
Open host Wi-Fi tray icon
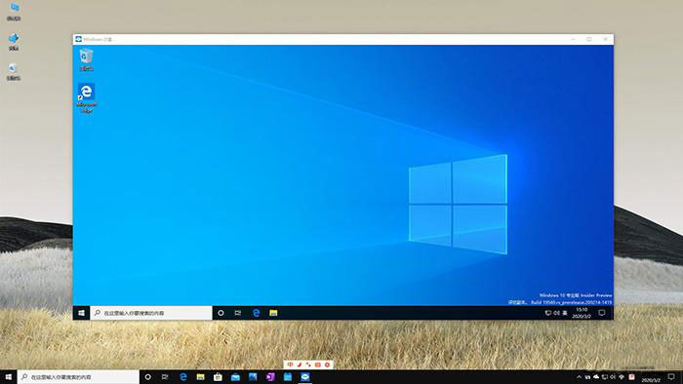[x=622, y=377]
